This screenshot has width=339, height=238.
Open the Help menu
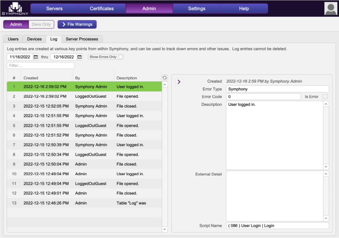[x=244, y=8]
